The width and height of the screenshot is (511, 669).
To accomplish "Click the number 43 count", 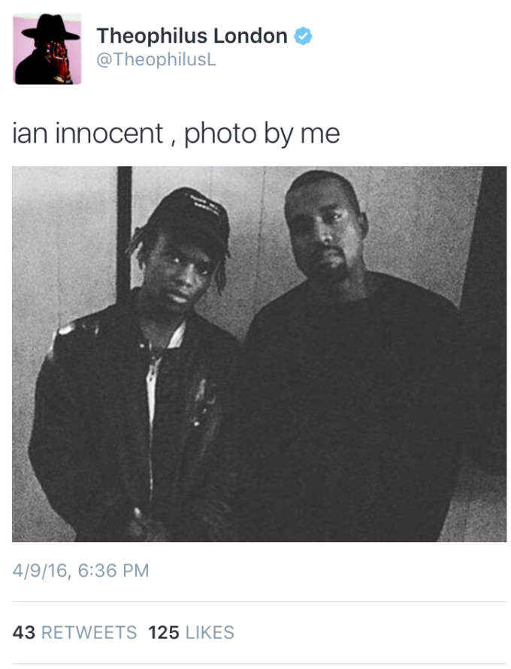I will pyautogui.click(x=24, y=632).
